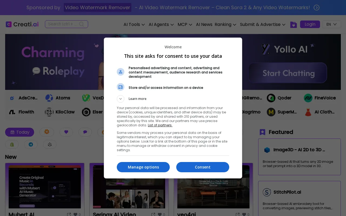Open the EN language dropdown

(x=331, y=24)
